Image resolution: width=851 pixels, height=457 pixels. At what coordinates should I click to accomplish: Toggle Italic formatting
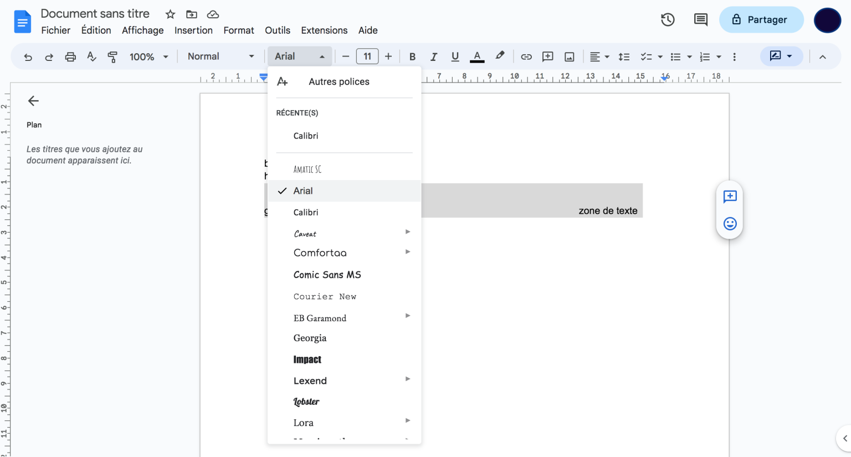pos(434,57)
